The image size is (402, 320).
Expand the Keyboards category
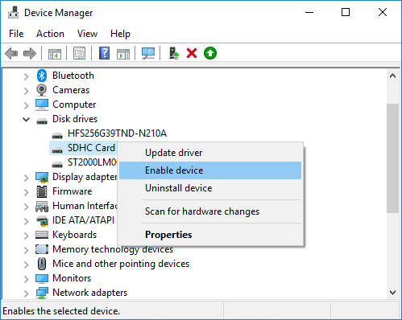(26, 236)
